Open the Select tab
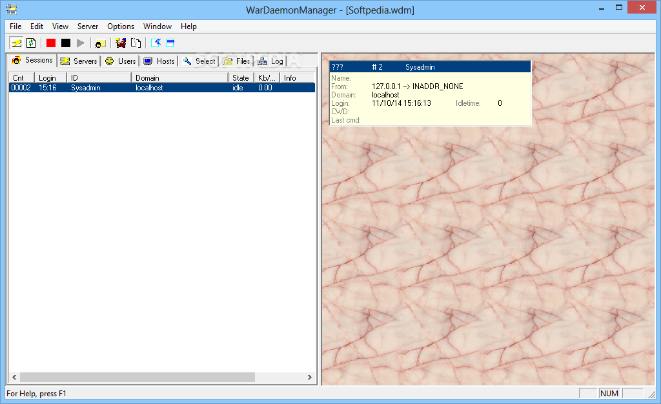 [199, 61]
